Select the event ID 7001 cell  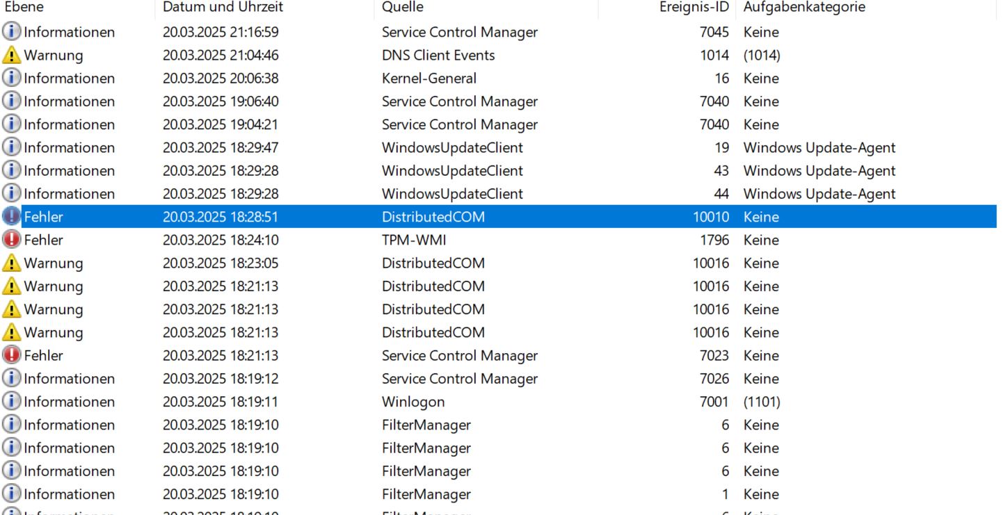pos(714,402)
